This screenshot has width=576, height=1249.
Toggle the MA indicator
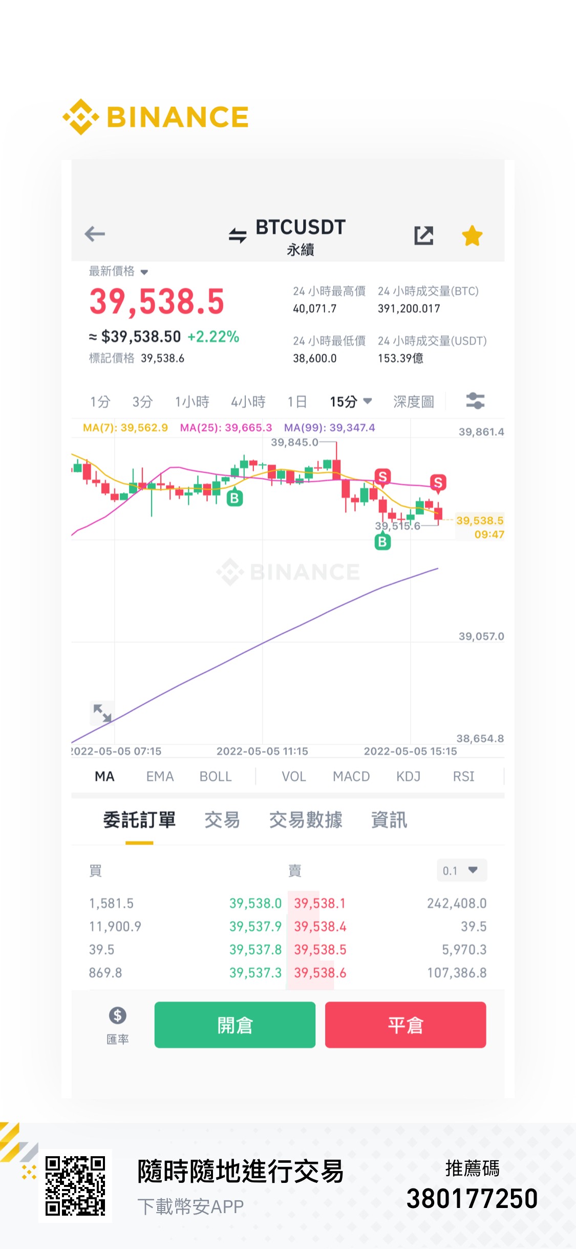pos(104,776)
